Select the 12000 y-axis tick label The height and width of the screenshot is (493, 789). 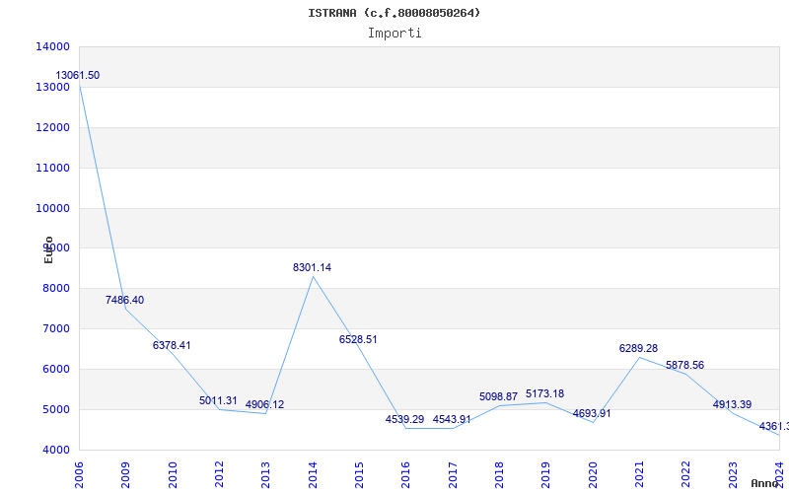52,128
